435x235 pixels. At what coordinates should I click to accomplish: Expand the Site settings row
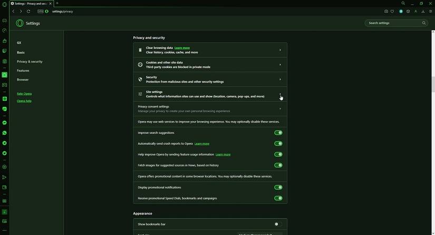[x=210, y=94]
